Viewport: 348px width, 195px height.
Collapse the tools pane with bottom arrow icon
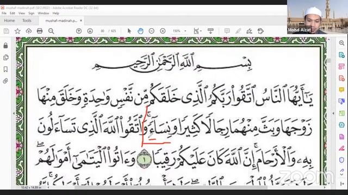[x=342, y=184]
